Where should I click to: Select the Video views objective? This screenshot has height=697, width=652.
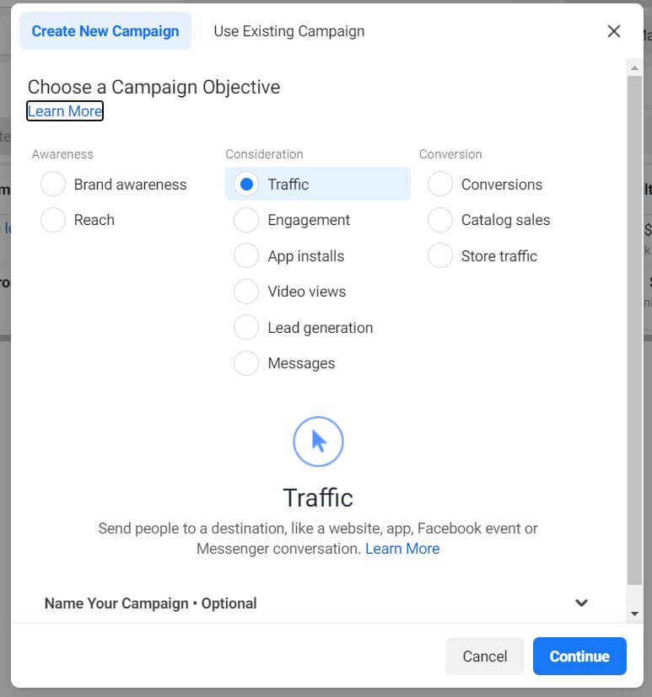pyautogui.click(x=246, y=291)
